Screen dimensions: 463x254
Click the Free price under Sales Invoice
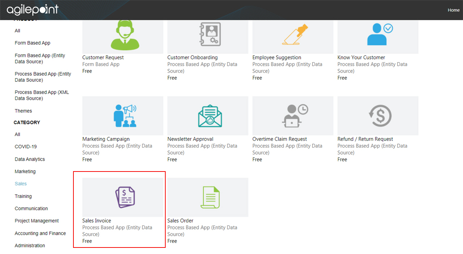(x=87, y=241)
